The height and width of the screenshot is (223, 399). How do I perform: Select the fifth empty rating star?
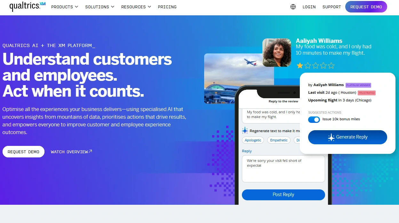pyautogui.click(x=331, y=66)
